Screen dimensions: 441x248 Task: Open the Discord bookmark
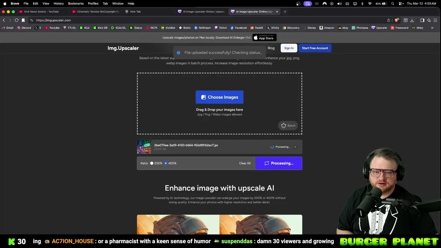point(24,28)
